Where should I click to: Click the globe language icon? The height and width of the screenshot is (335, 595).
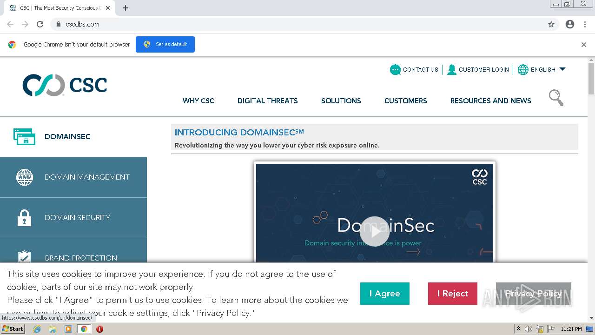pos(523,70)
